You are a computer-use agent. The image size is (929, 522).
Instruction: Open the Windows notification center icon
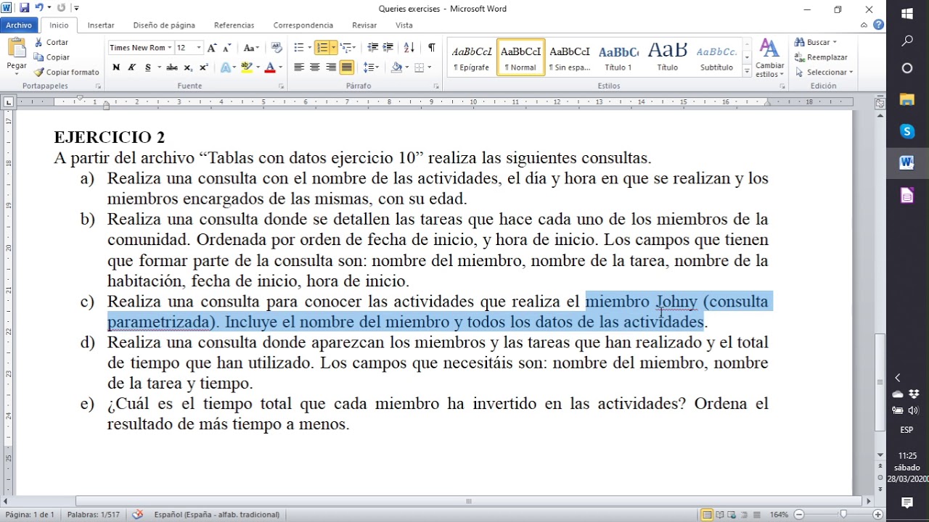(907, 502)
